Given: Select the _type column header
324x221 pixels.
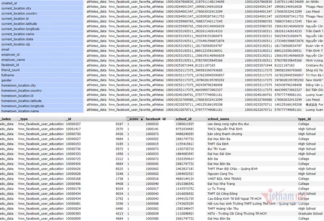Looking at the screenshot, I should 23,119.
